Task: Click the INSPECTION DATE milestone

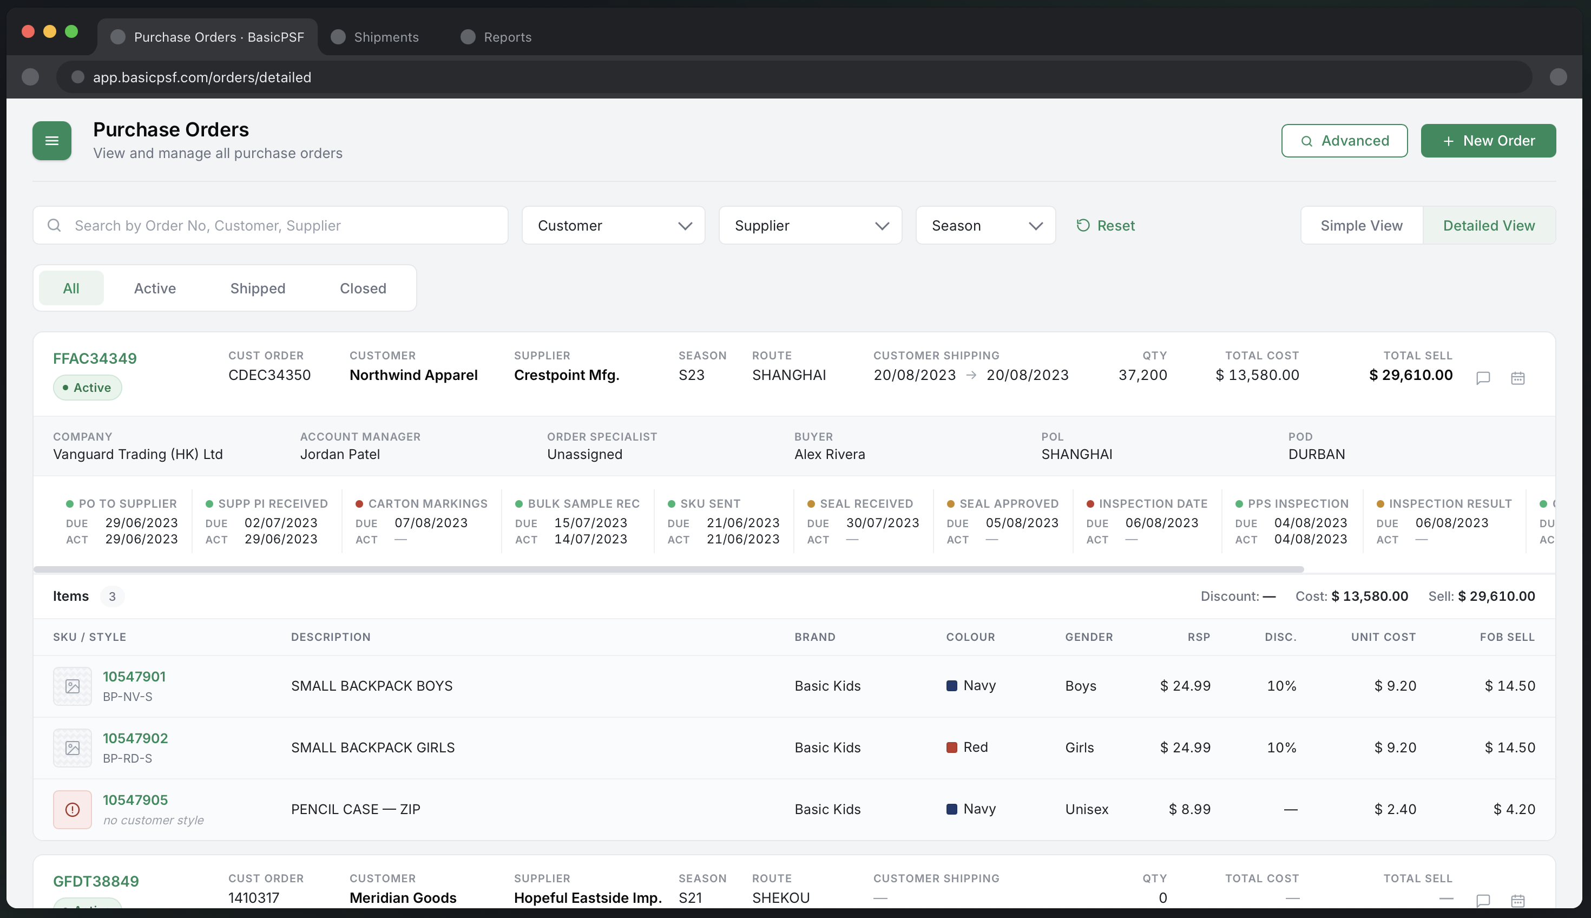Action: click(x=1147, y=521)
